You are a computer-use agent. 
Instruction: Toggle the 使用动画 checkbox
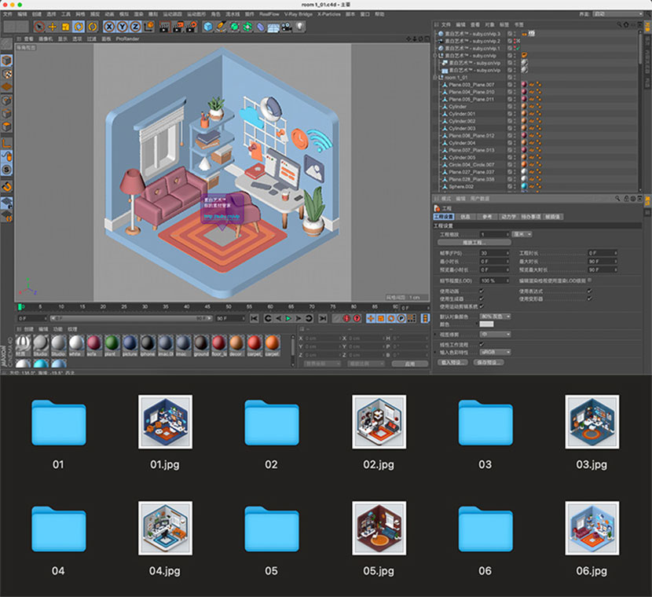pos(482,291)
